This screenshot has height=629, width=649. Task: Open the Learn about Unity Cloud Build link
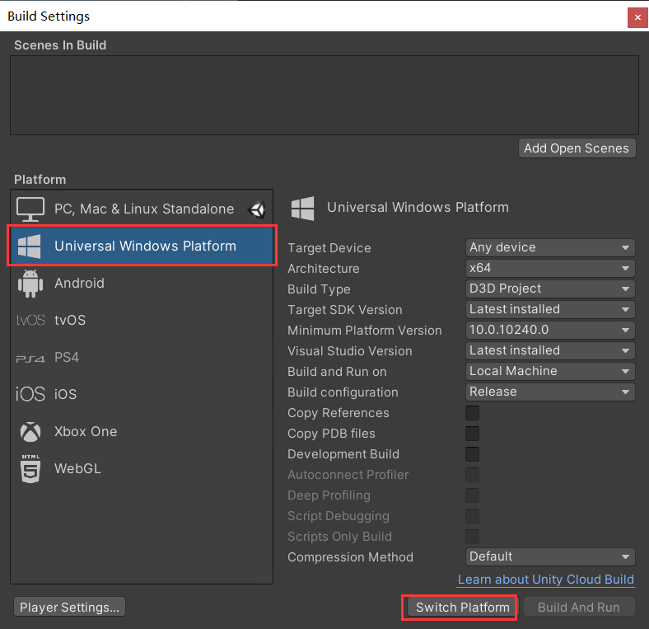545,580
